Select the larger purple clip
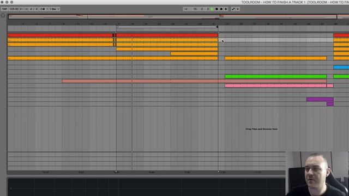Screen dimensions: 349x196 pyautogui.click(x=320, y=99)
